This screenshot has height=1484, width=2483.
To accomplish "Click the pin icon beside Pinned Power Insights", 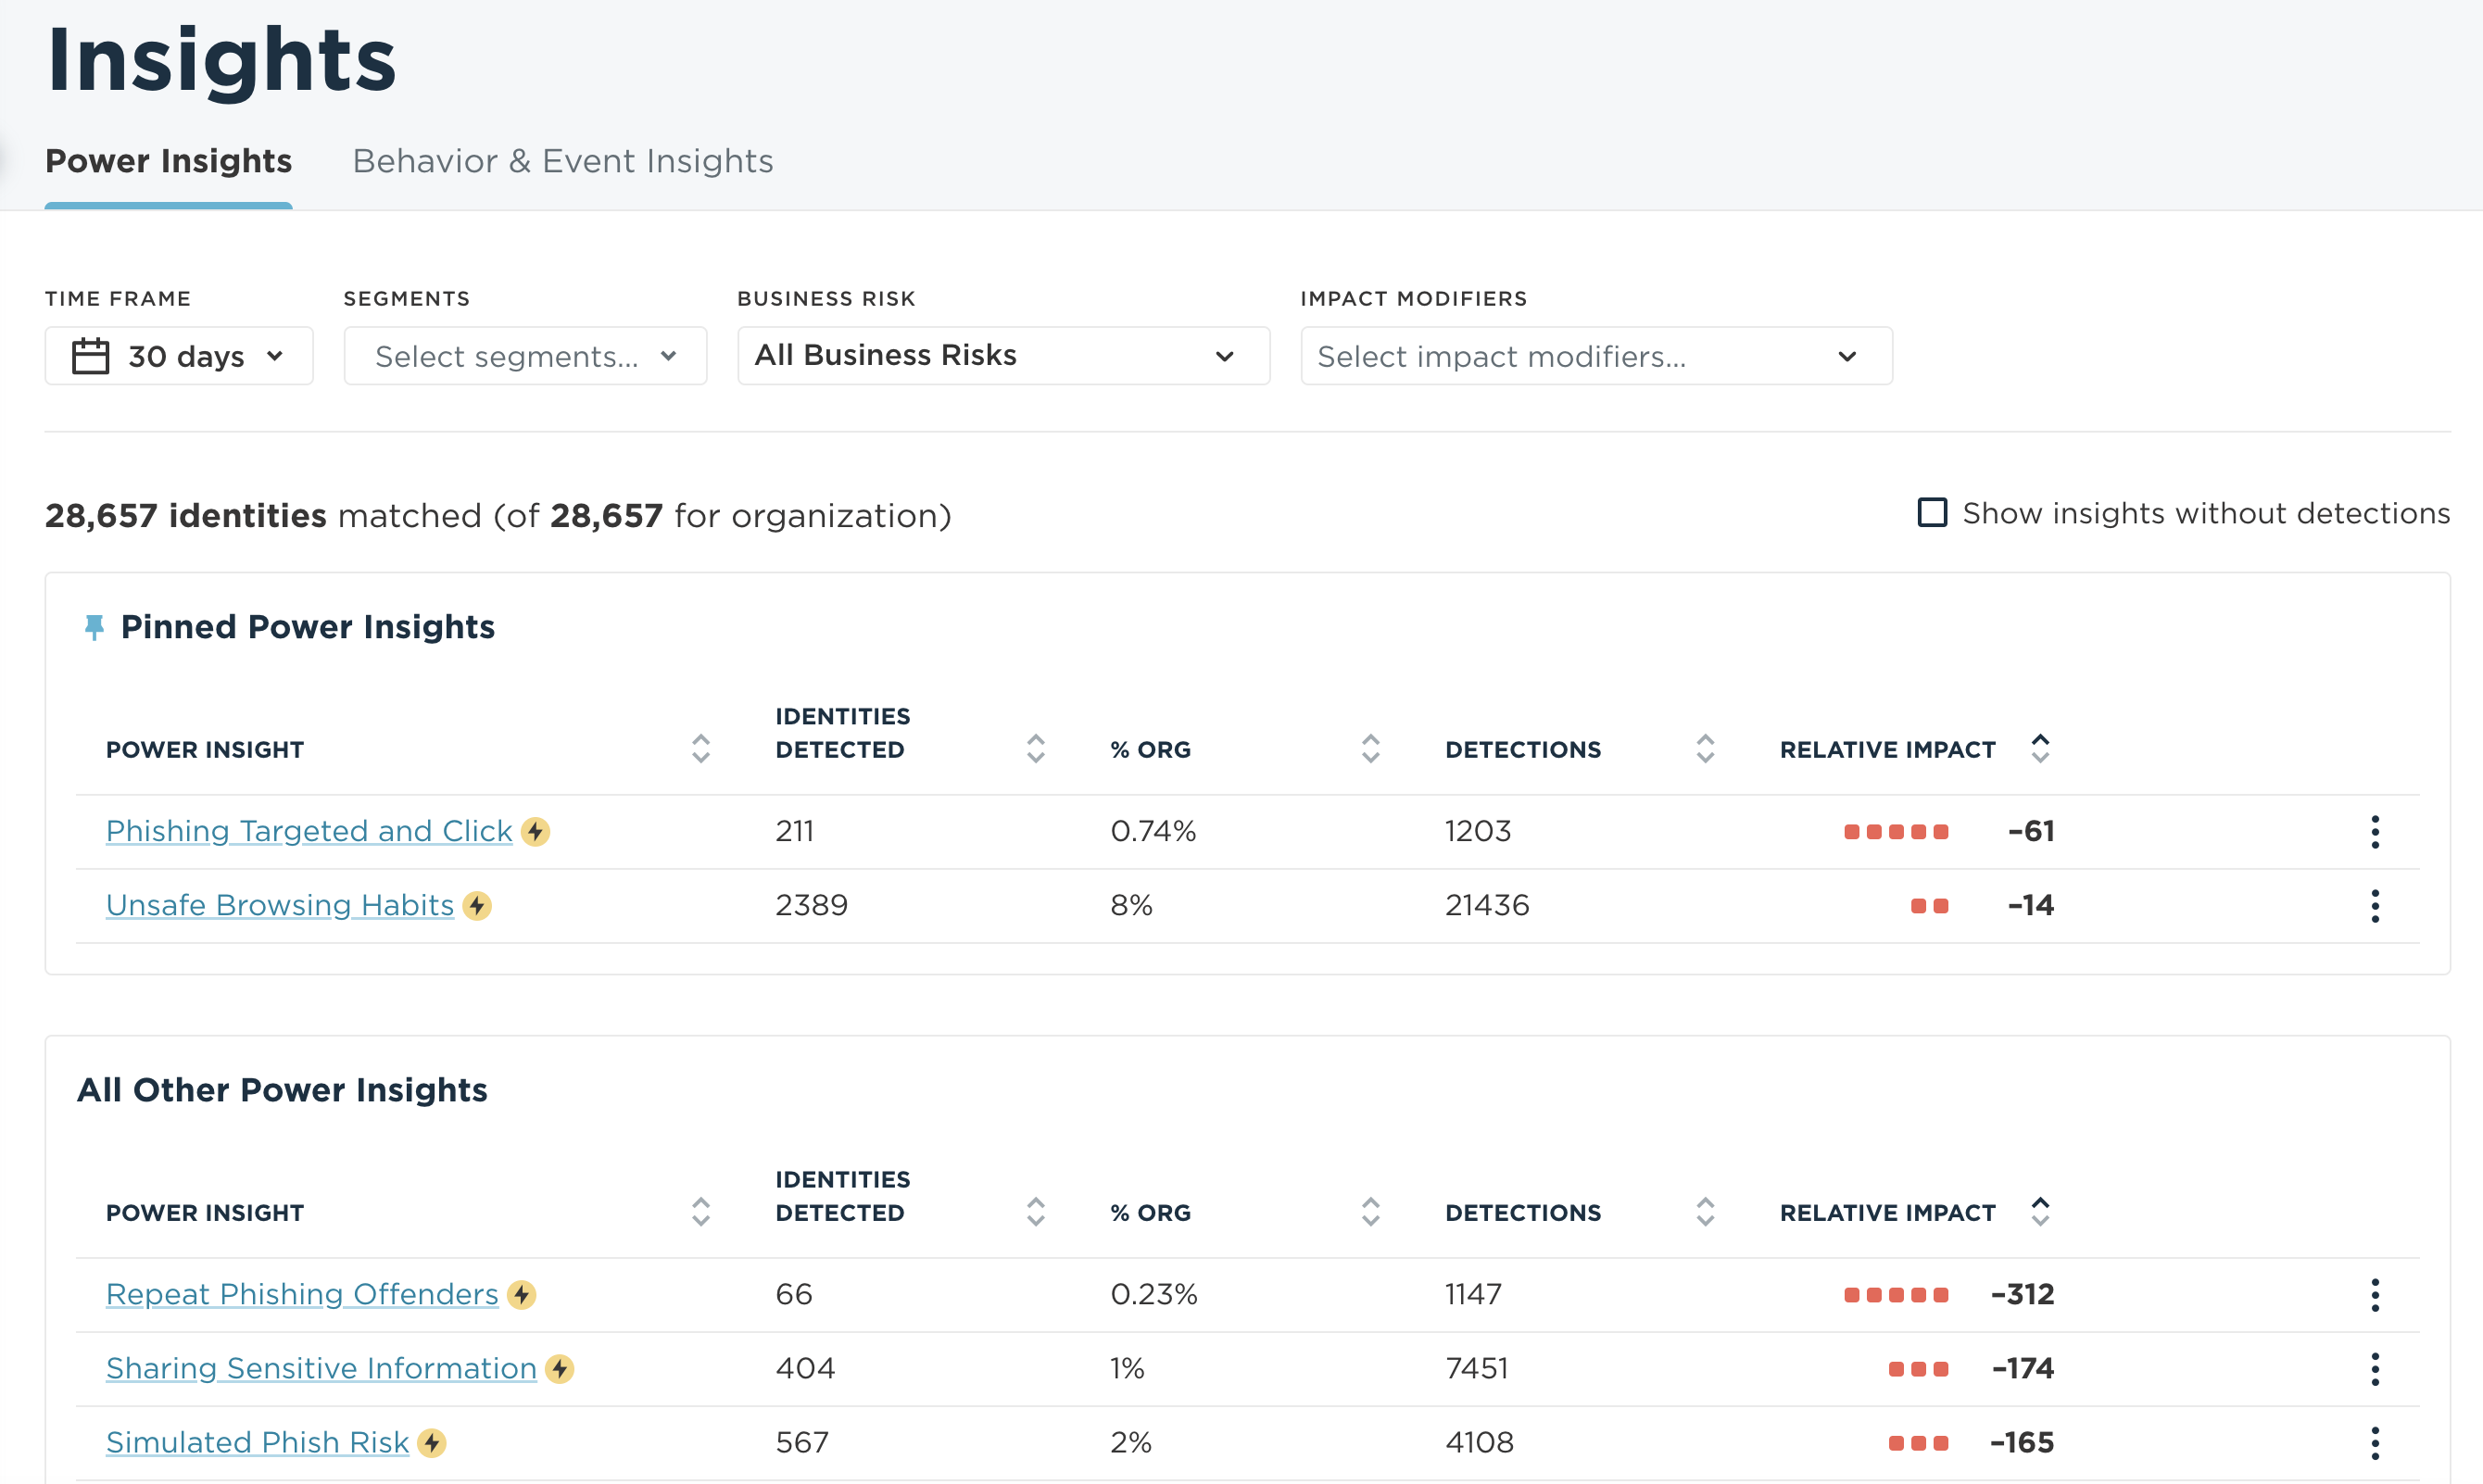I will (x=94, y=627).
